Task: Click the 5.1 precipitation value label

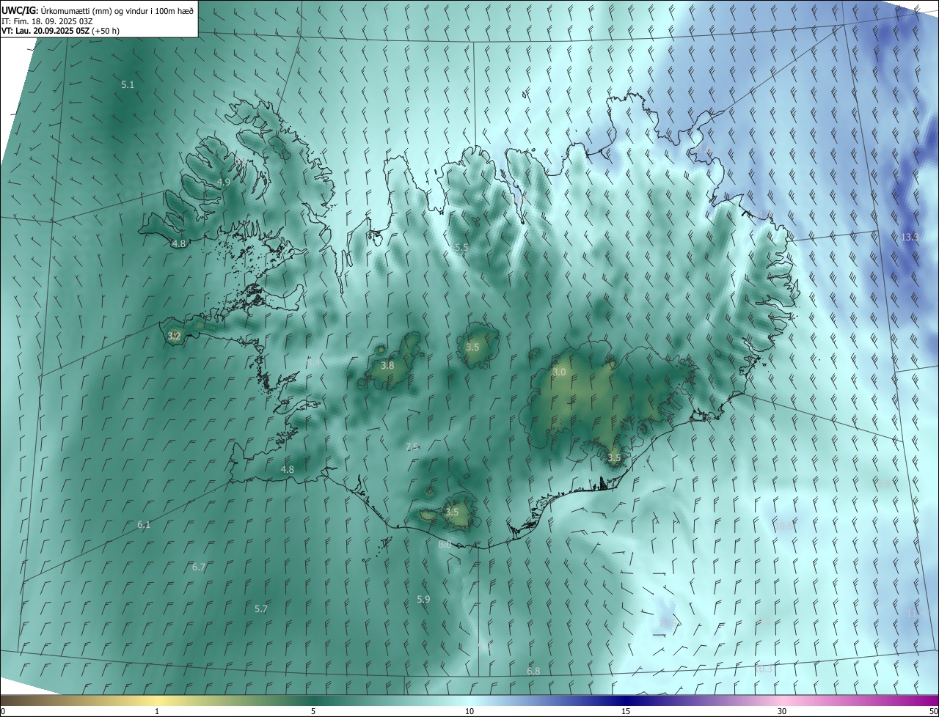Action: pos(128,85)
